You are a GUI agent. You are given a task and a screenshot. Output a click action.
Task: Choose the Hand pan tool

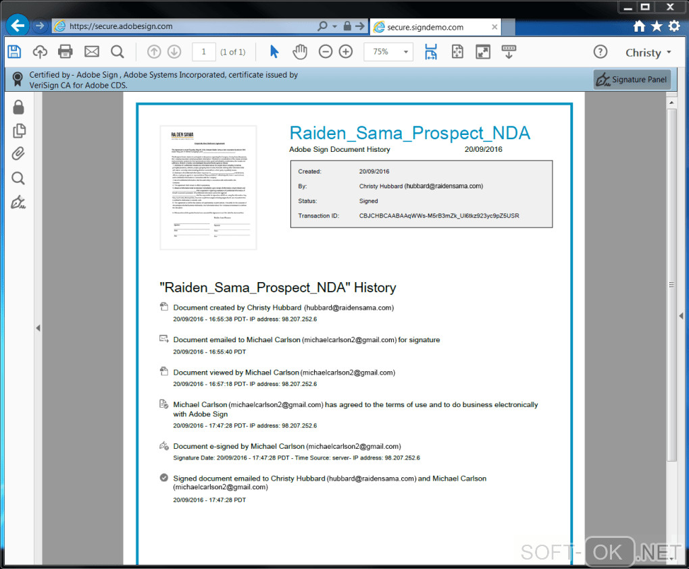300,52
